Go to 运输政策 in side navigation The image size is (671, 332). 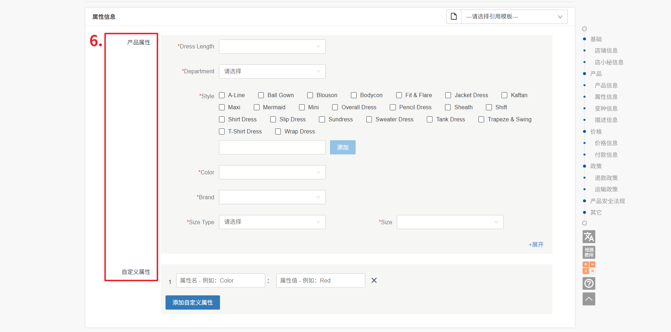click(x=606, y=189)
